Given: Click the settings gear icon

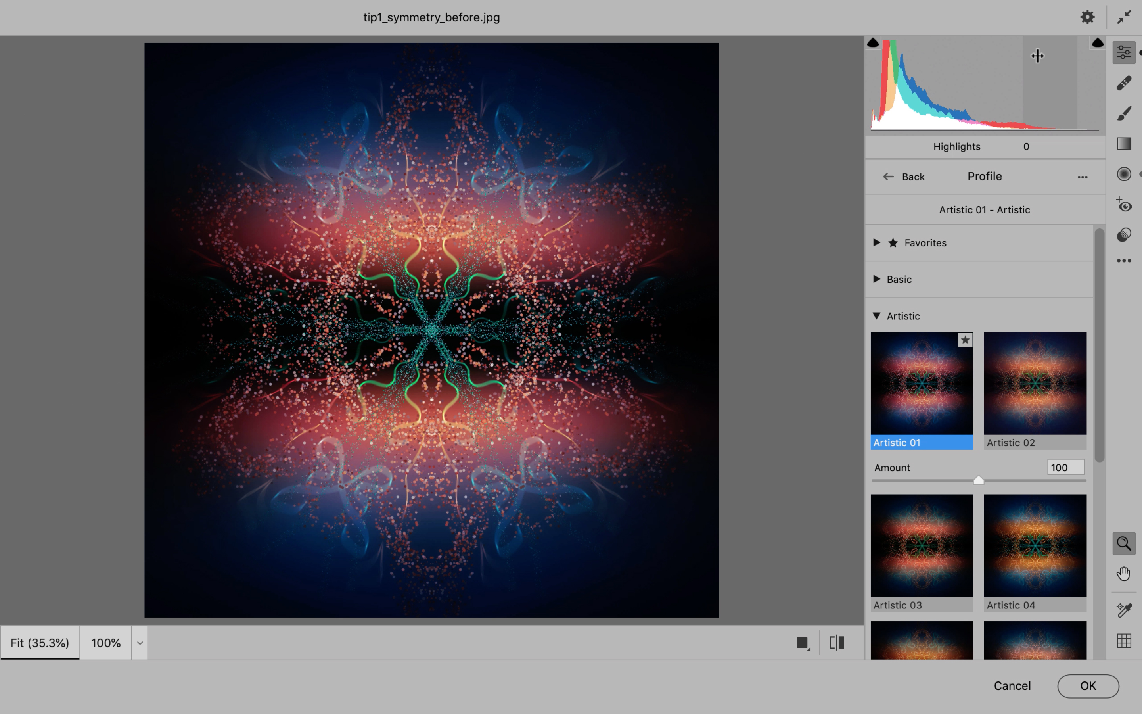Looking at the screenshot, I should coord(1088,15).
